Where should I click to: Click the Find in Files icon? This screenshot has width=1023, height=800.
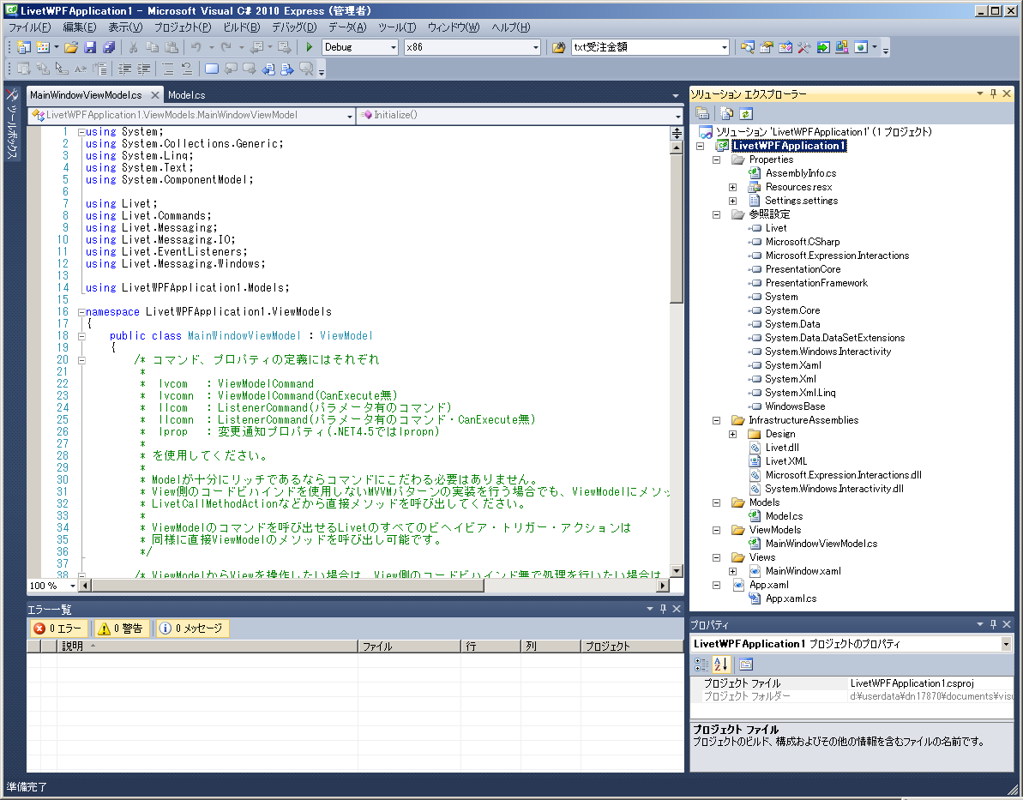[558, 47]
